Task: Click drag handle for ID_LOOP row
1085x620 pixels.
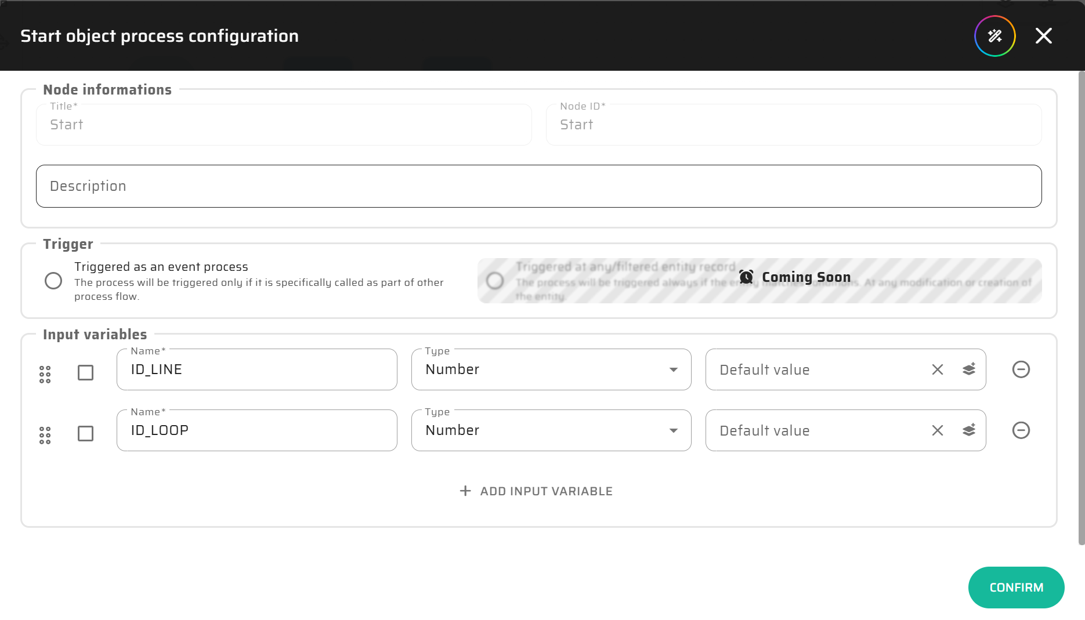Action: pyautogui.click(x=45, y=435)
